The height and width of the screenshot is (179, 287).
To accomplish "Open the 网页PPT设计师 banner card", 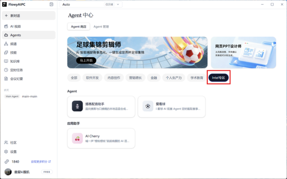I will [243, 53].
